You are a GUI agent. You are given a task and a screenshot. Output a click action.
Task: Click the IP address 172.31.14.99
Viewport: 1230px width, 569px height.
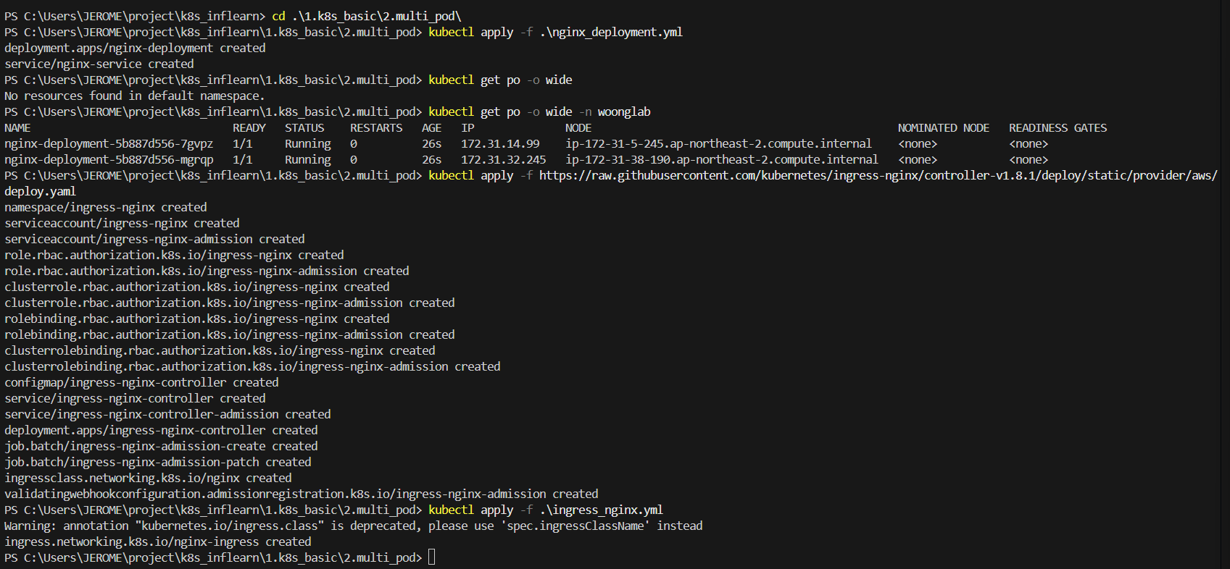pos(500,144)
